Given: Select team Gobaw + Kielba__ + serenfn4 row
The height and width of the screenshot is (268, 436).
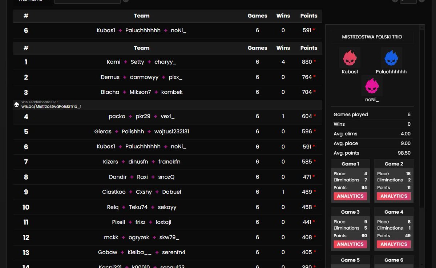Looking at the screenshot, I should pyautogui.click(x=167, y=252).
